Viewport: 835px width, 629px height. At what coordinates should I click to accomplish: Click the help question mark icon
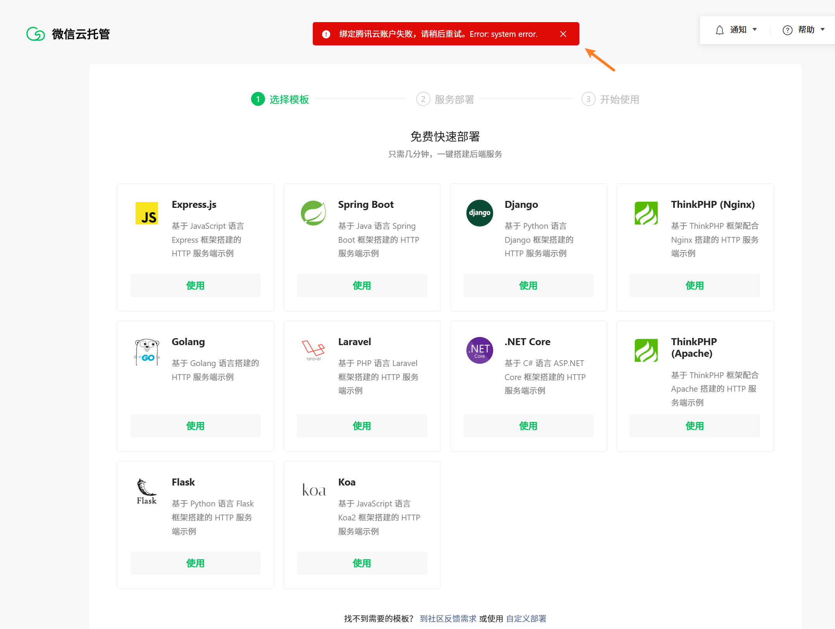tap(787, 30)
